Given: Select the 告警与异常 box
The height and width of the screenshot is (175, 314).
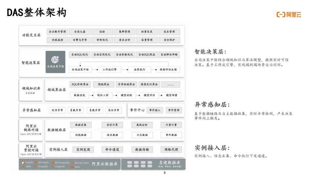Looking at the screenshot, I should click(x=80, y=40).
